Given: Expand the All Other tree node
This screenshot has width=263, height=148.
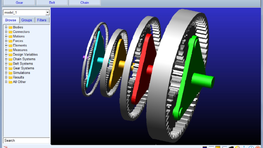Looking at the screenshot, I should [6, 82].
